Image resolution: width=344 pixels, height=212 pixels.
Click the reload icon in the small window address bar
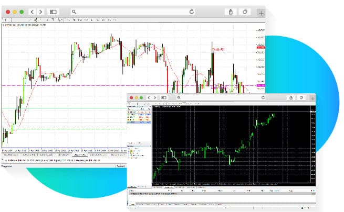(x=264, y=98)
